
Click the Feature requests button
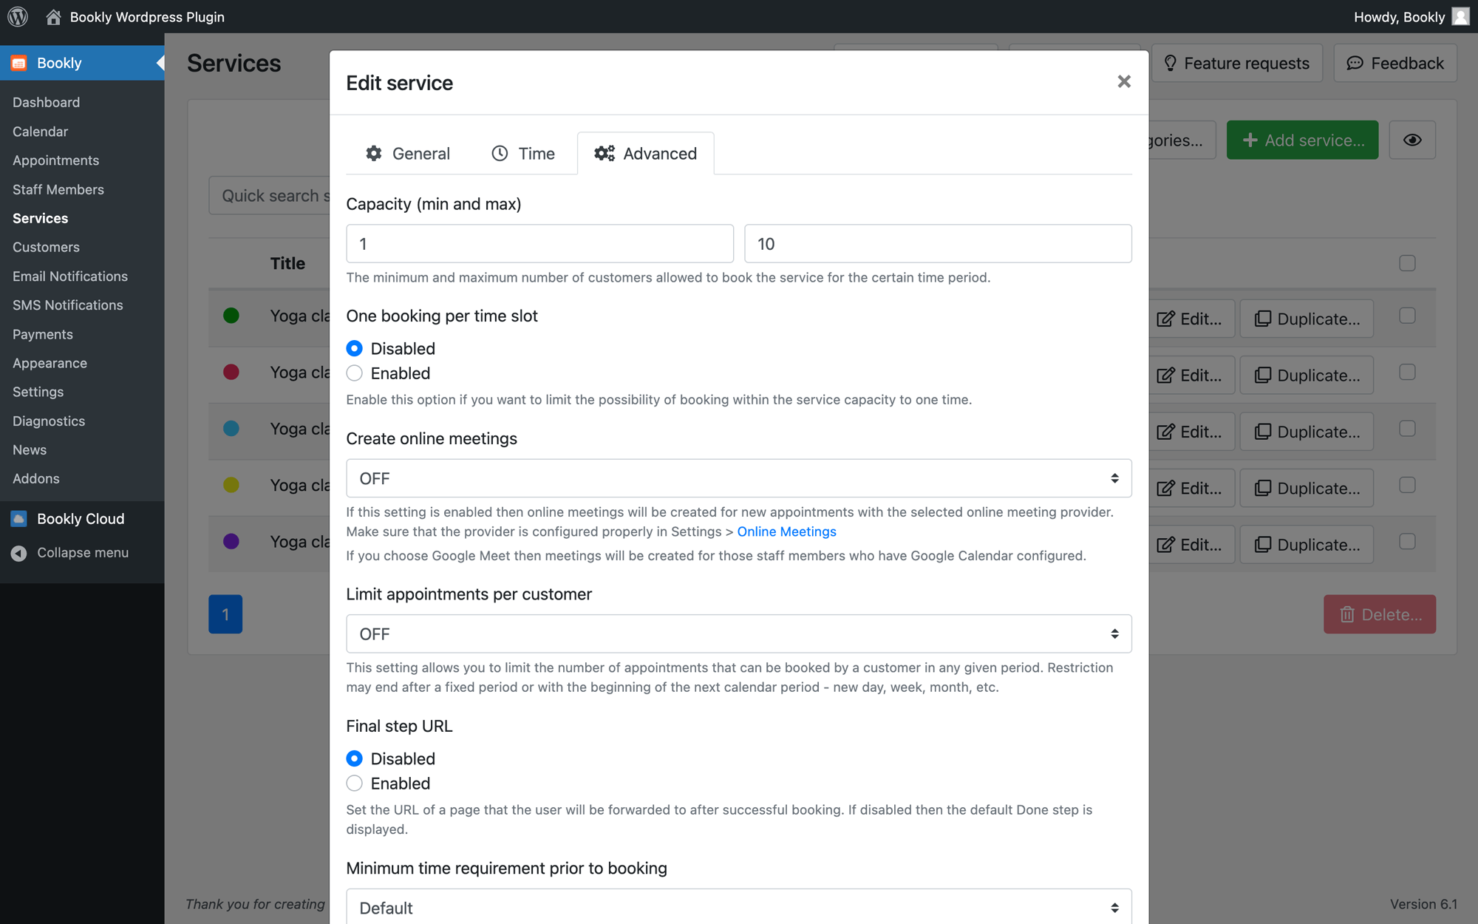tap(1237, 63)
